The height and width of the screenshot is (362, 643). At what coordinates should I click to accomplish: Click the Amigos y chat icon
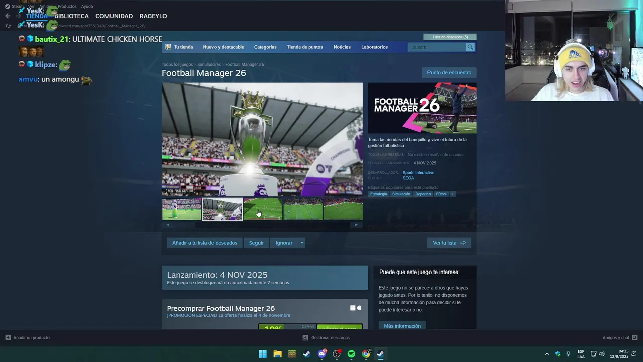[635, 338]
